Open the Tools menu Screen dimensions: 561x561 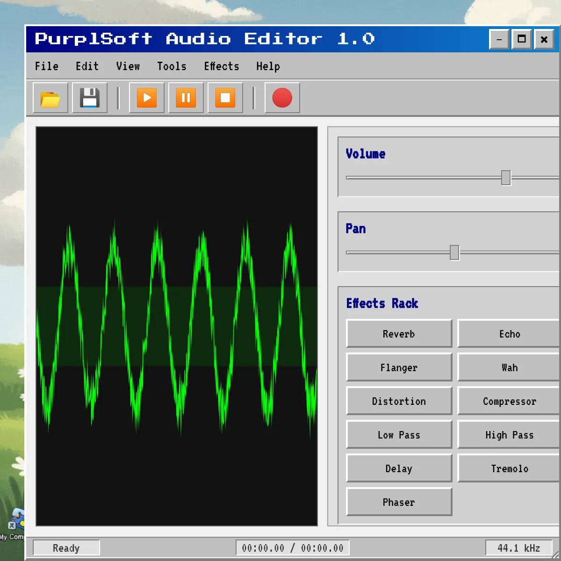coord(172,66)
